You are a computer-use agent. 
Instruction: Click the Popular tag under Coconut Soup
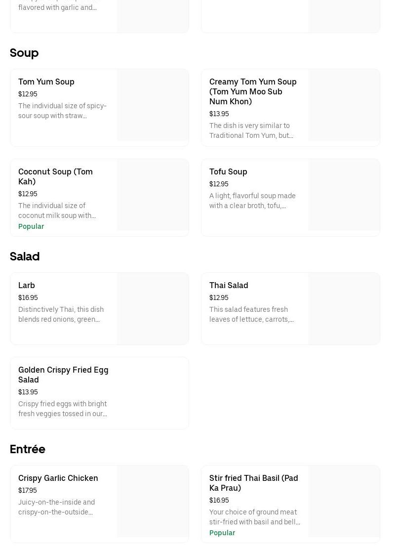tap(31, 226)
